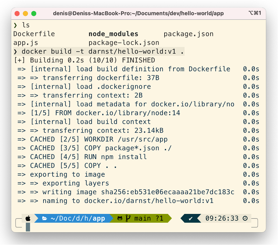Click the package.json filename in ls output

click(188, 34)
